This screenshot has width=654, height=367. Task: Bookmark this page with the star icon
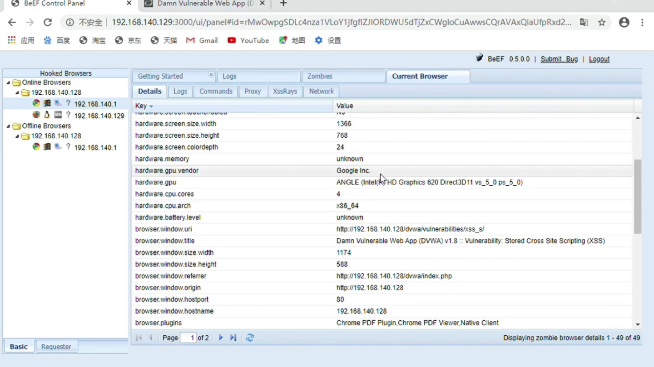(x=602, y=22)
